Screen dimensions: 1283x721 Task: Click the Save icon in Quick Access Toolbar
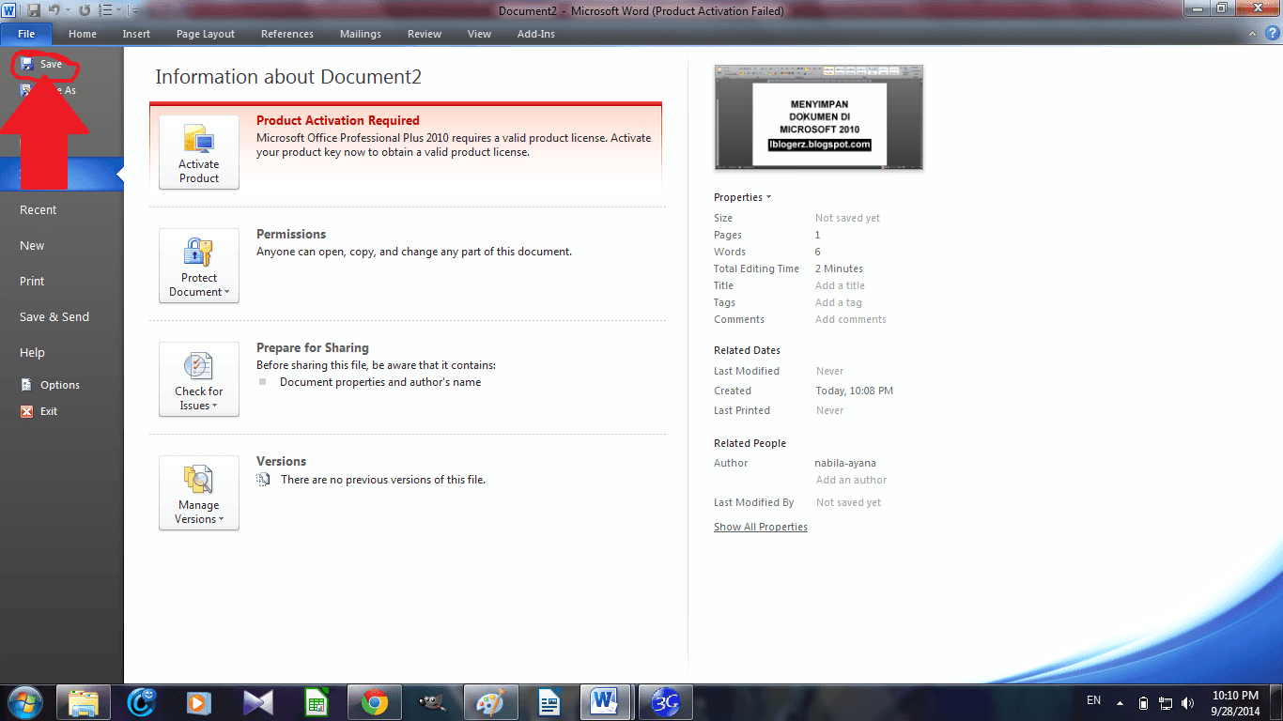click(x=34, y=10)
